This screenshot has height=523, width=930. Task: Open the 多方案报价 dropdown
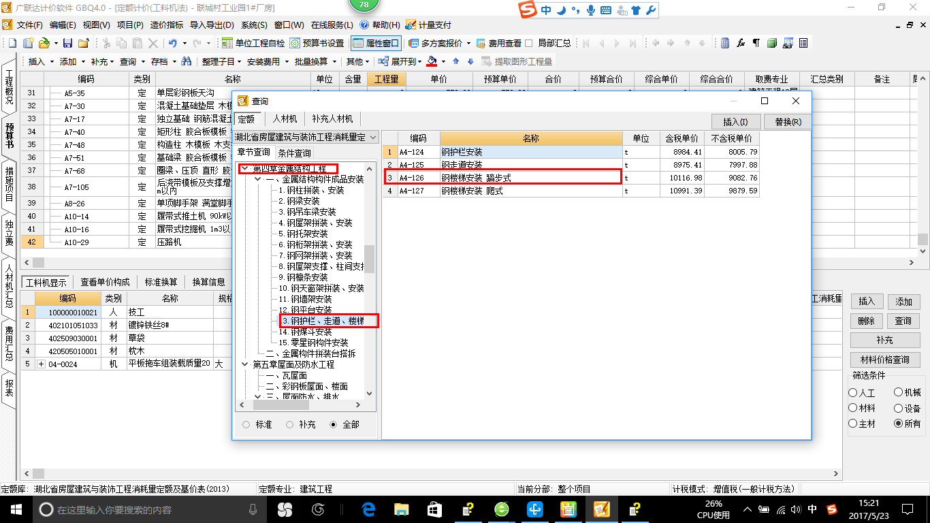(x=468, y=43)
